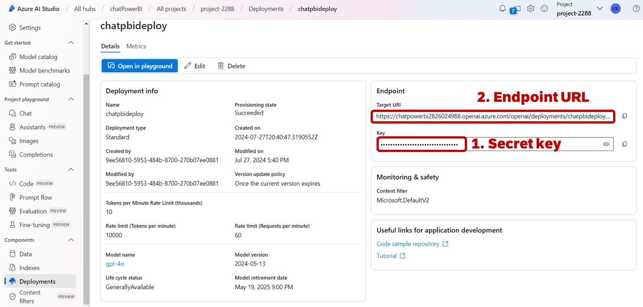Click the Images icon in sidebar
The width and height of the screenshot is (643, 307).
(12, 141)
